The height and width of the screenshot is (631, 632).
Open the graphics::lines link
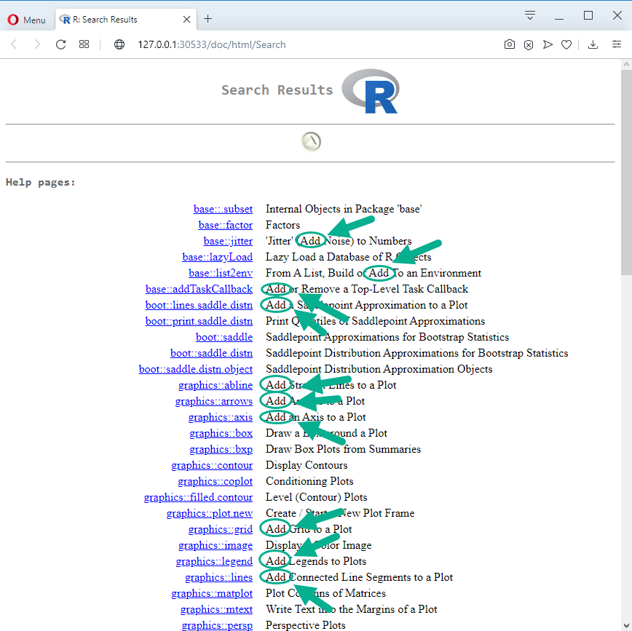tap(219, 577)
